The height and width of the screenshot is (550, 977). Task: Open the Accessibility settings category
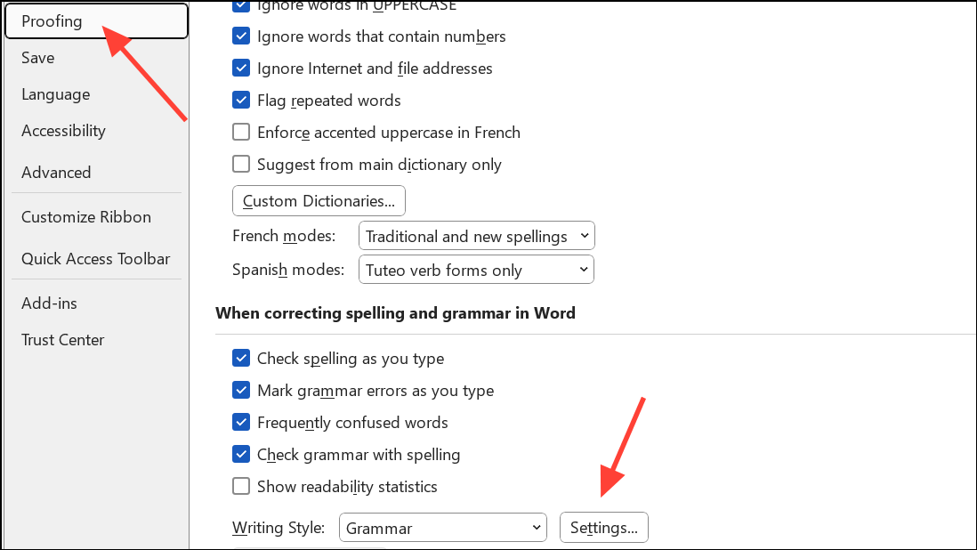point(63,131)
